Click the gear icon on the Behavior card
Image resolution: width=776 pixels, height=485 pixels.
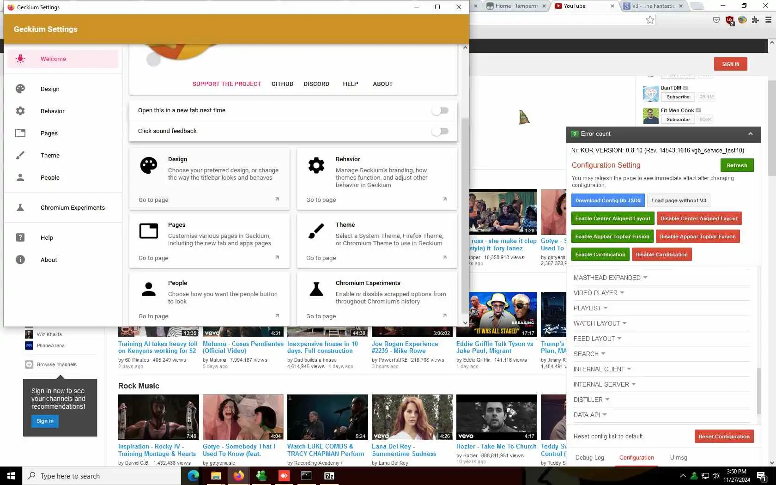316,165
